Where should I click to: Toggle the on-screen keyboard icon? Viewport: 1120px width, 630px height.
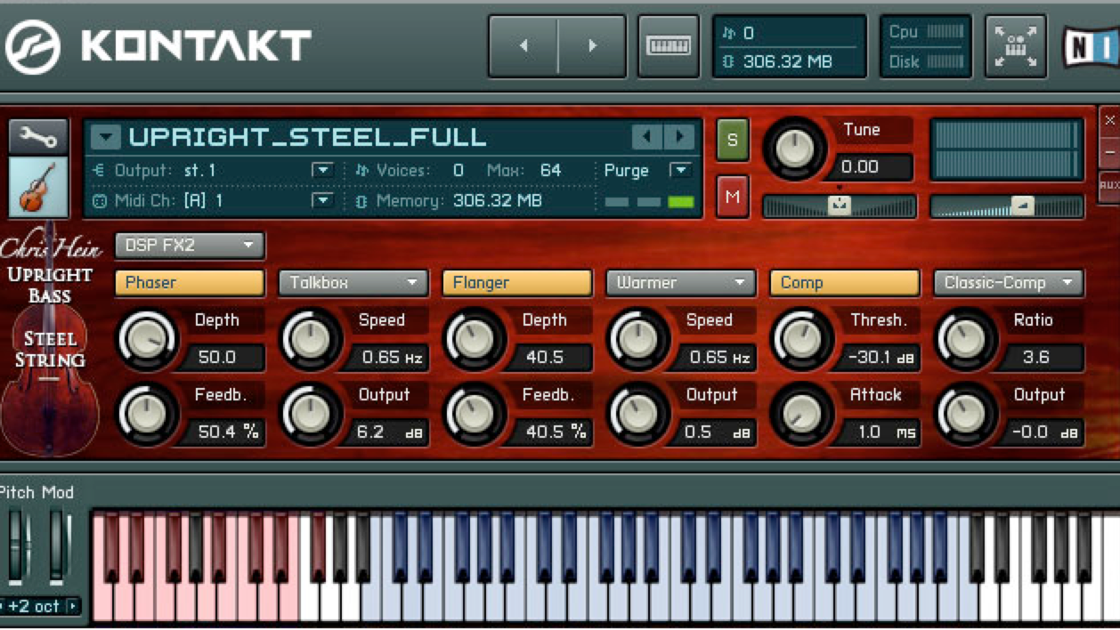point(668,44)
